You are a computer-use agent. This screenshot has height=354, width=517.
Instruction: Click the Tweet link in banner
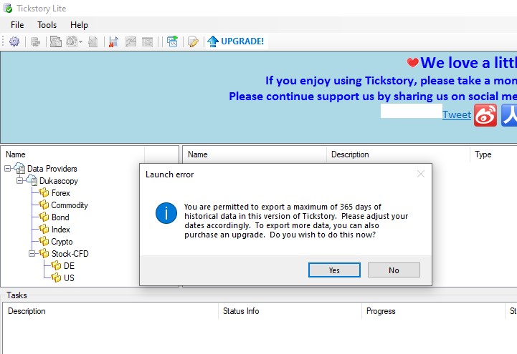tap(457, 114)
